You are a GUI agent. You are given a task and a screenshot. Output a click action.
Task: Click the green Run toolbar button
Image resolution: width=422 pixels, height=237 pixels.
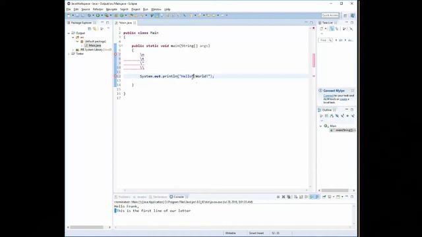click(x=98, y=16)
